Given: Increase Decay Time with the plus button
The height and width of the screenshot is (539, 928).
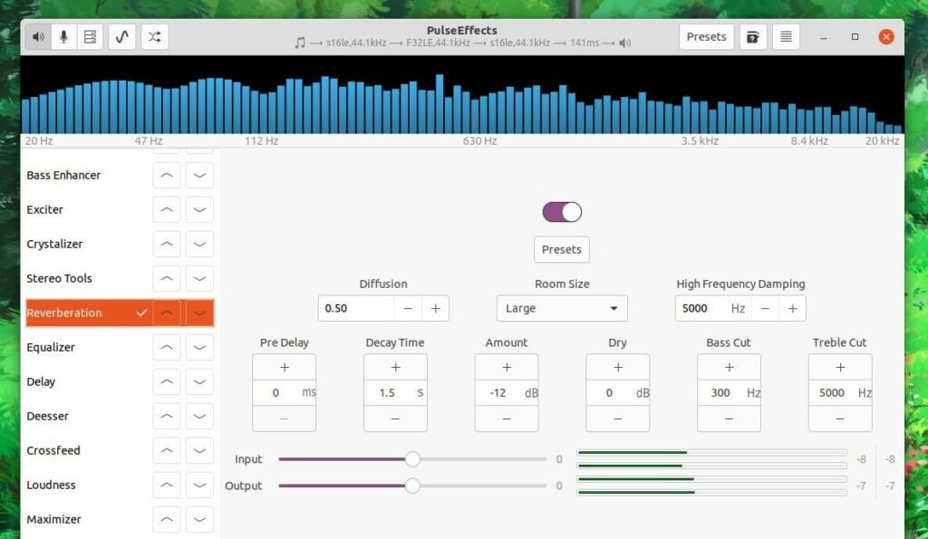Looking at the screenshot, I should (395, 367).
